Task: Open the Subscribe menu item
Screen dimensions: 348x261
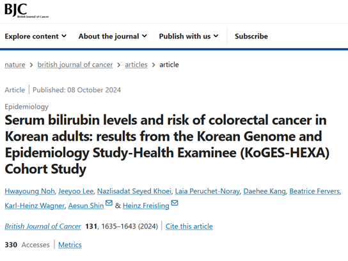Action: [251, 36]
